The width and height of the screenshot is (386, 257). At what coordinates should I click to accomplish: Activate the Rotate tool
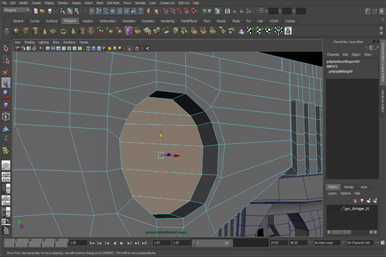[6, 94]
